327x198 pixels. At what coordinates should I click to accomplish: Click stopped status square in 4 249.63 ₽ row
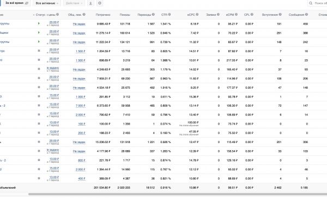(39, 69)
